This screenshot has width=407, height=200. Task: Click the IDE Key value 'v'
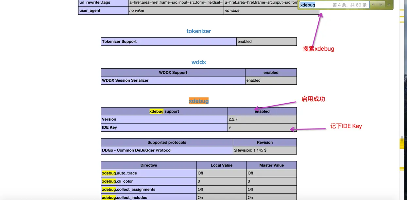coord(262,127)
